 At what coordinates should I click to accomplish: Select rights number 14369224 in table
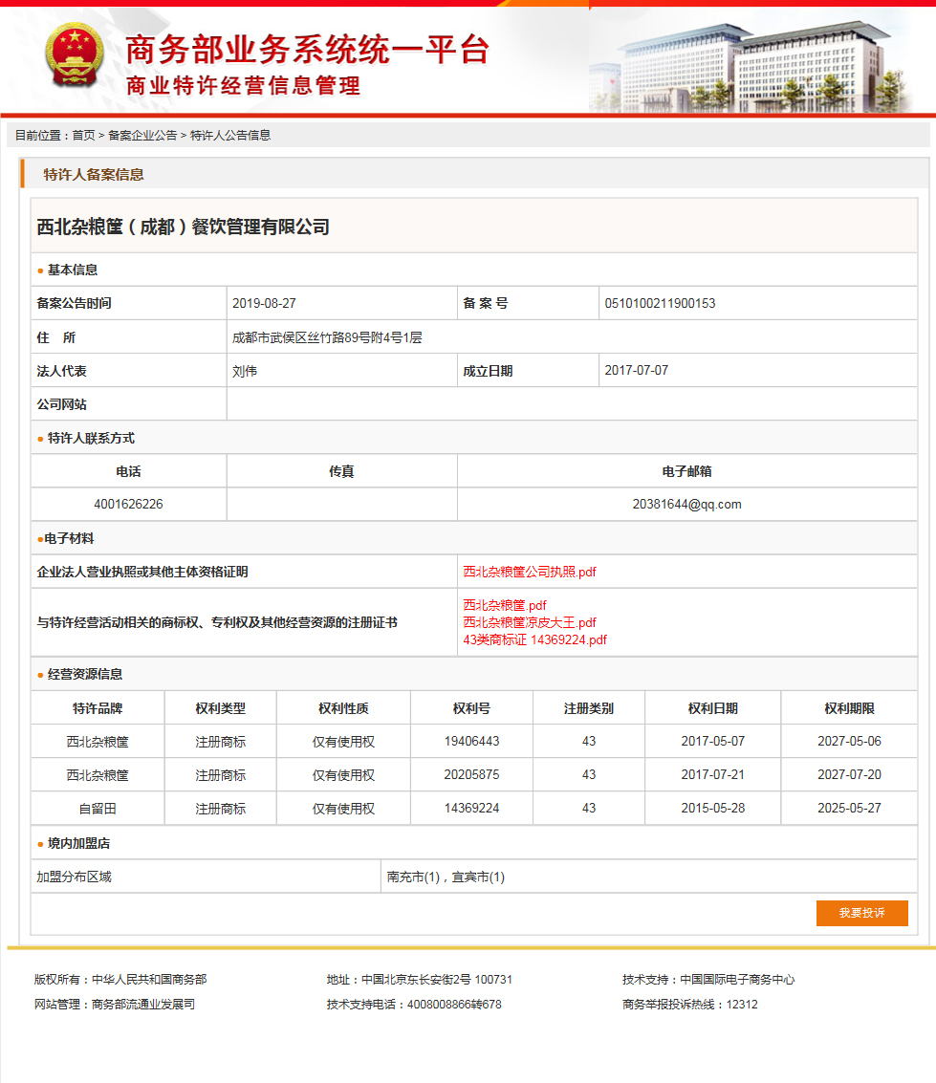tap(471, 808)
